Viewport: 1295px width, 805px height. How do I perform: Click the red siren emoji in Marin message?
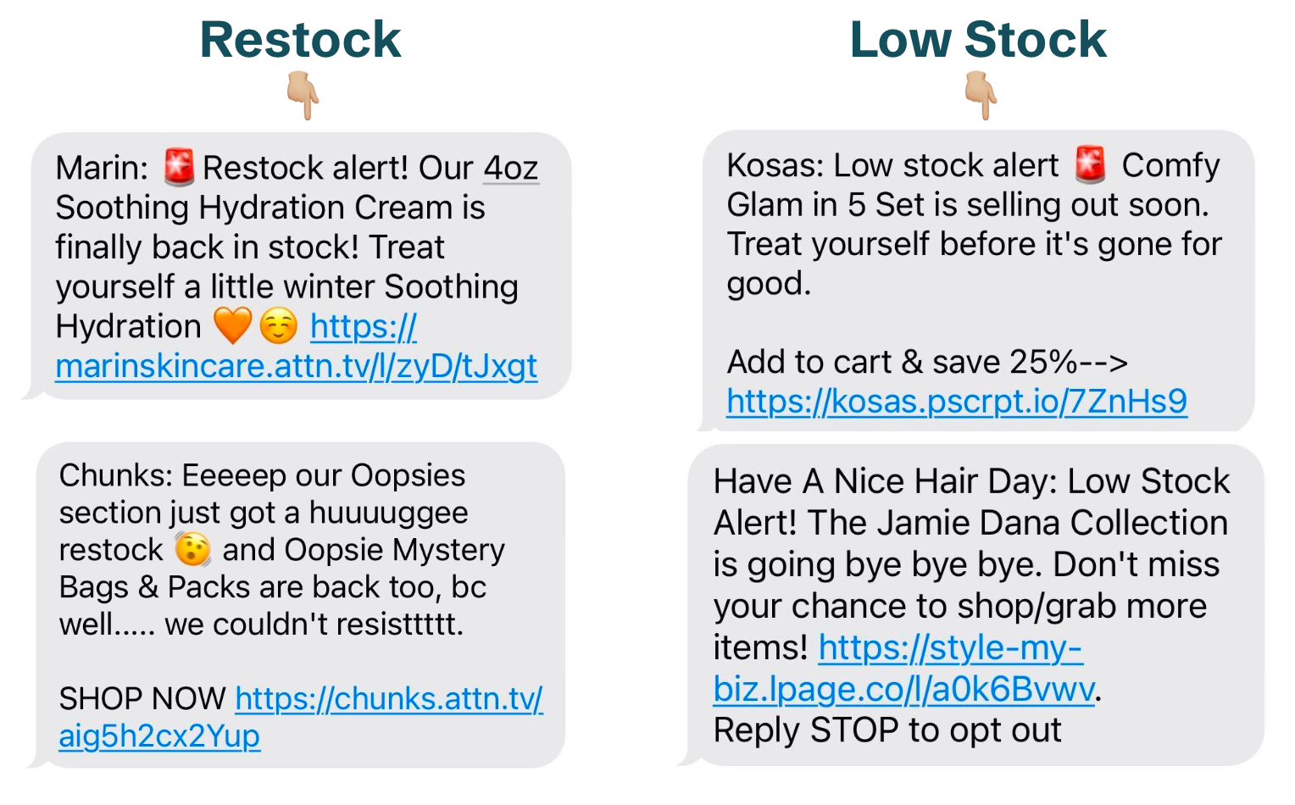click(179, 167)
